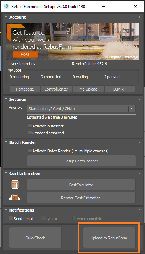145x254 pixels.
Task: Open the ControlCenter button
Action: [56, 89]
